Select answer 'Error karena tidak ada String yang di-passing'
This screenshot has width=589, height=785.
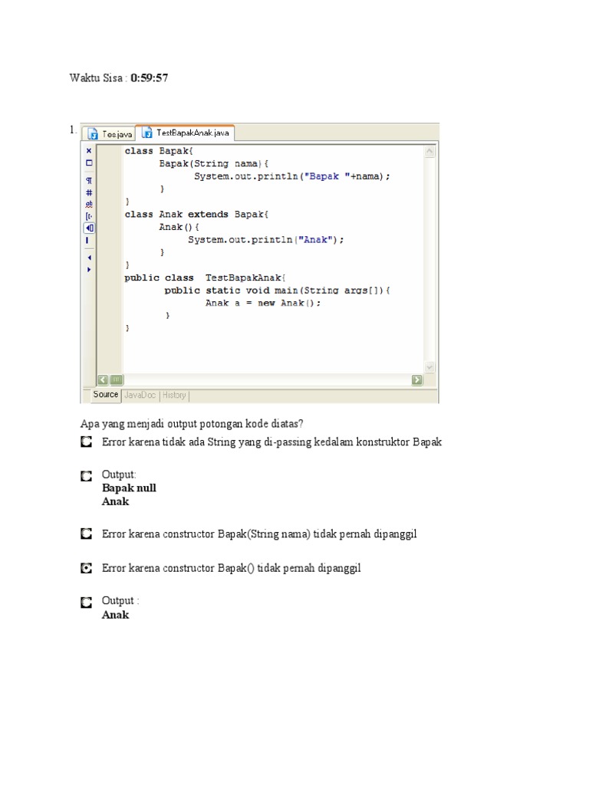[86, 442]
